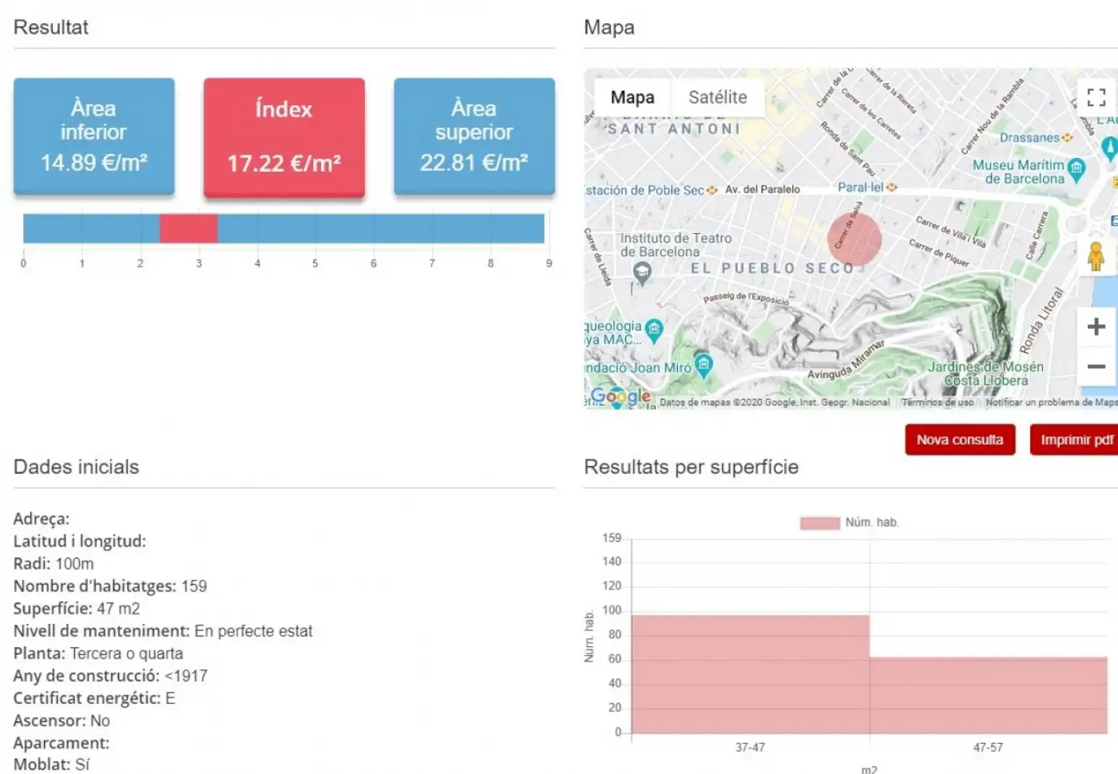Zoom out the map with minus button
The width and height of the screenshot is (1118, 774).
[x=1096, y=366]
